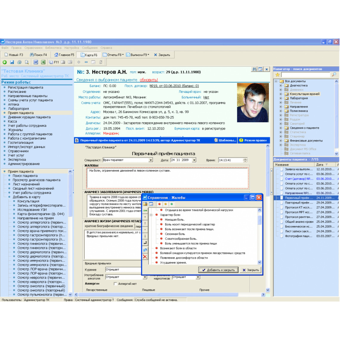
Task: Click the 'Режим правки' button
Action: coord(253,140)
